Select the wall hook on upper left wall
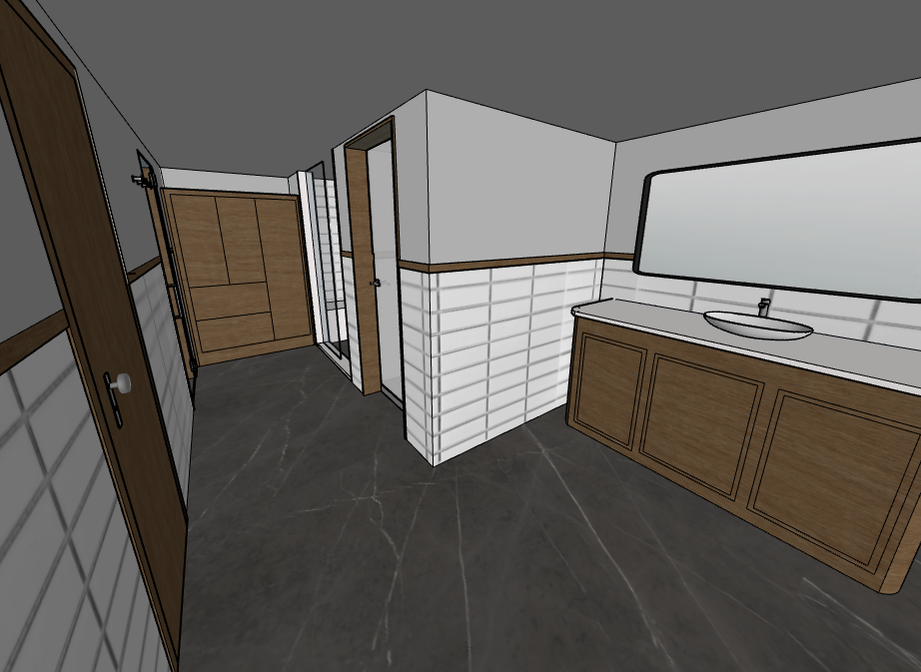The height and width of the screenshot is (672, 921). pos(141,181)
